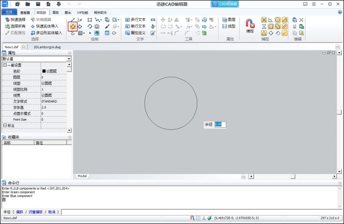Switch to the 3DLamborgini.dwg document tab
The width and height of the screenshot is (344, 224).
[47, 47]
